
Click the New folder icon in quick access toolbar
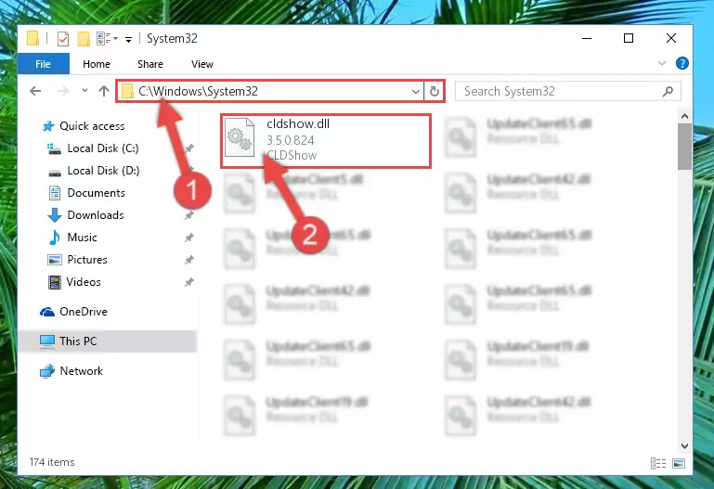click(x=84, y=39)
